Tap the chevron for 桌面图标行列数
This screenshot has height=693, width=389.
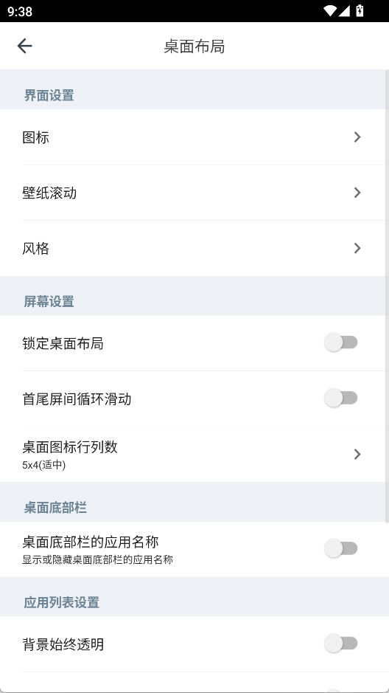pyautogui.click(x=357, y=455)
